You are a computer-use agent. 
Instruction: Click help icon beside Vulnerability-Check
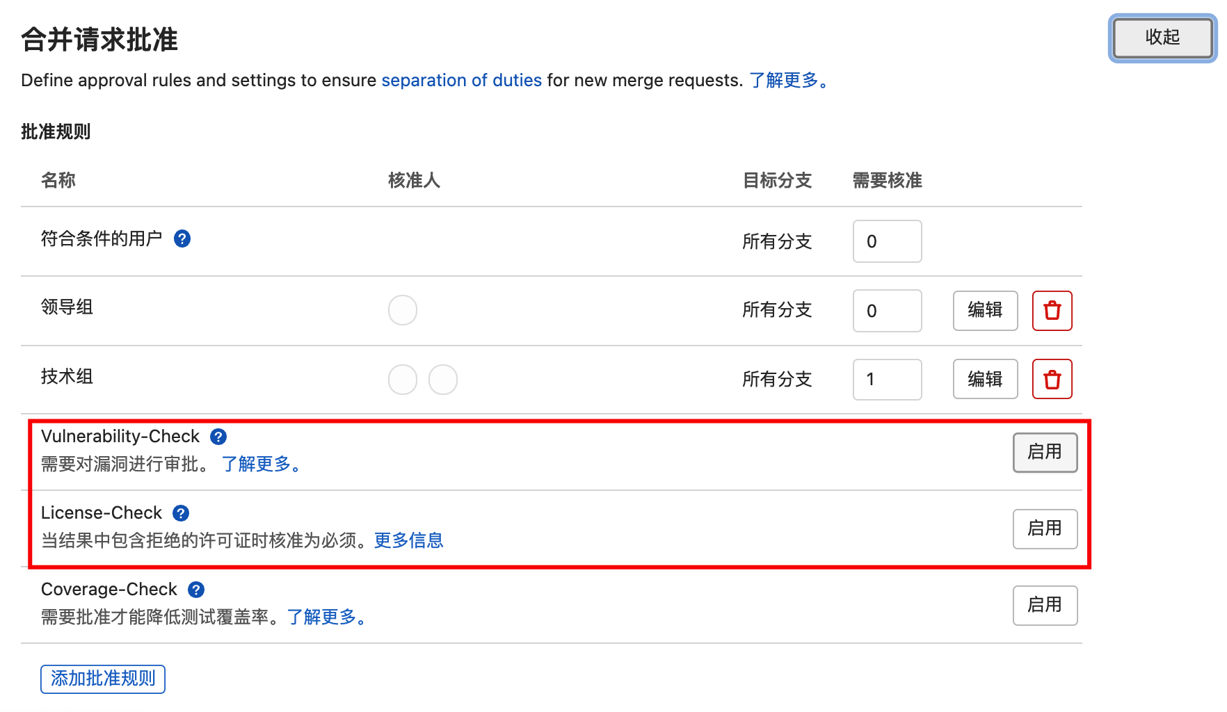coord(218,437)
